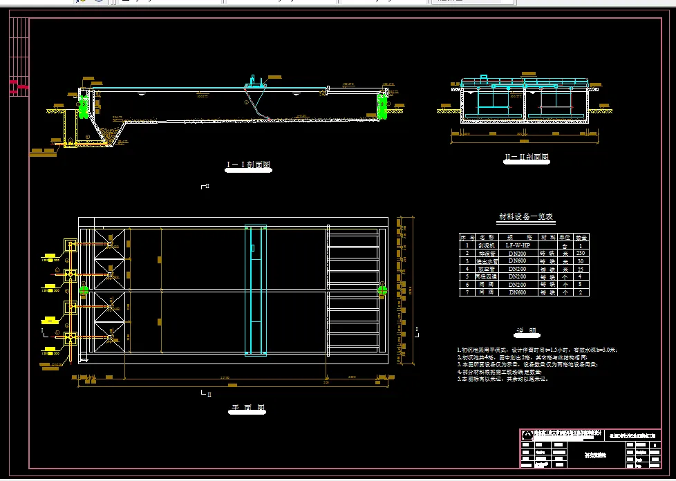
Task: Select the quantity 230 cell
Action: (x=581, y=254)
